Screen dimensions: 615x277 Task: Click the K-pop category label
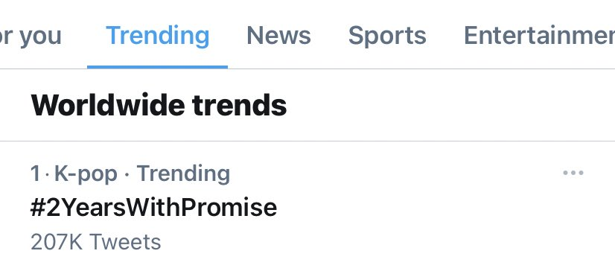(x=86, y=173)
